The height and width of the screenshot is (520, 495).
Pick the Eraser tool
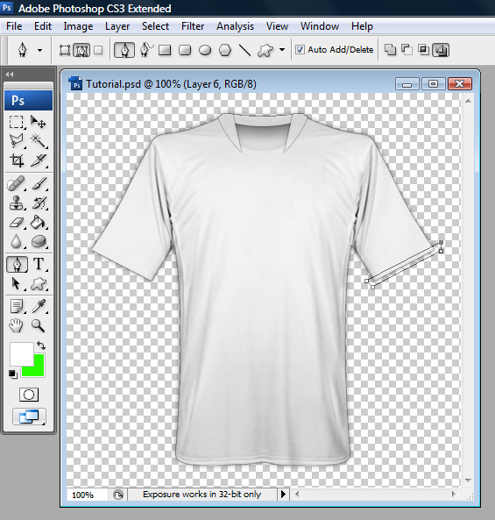pyautogui.click(x=17, y=223)
